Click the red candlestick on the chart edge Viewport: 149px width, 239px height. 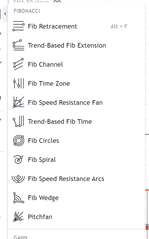tap(147, 227)
